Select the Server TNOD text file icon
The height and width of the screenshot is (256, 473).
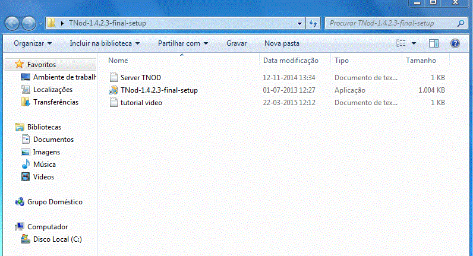[x=113, y=77]
